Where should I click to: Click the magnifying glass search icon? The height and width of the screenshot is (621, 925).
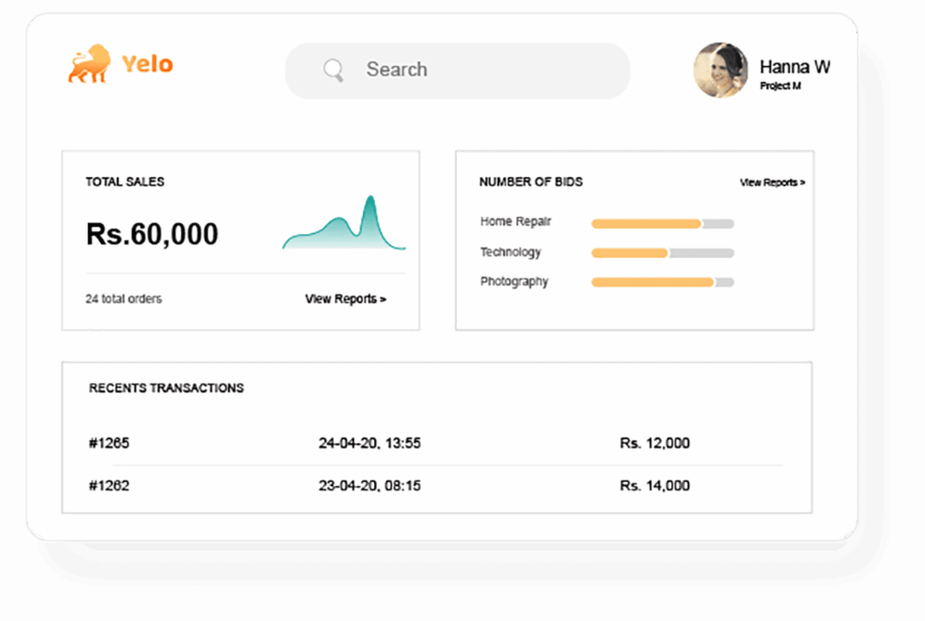333,70
